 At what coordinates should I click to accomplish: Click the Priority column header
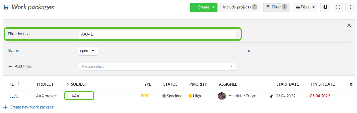pyautogui.click(x=198, y=84)
